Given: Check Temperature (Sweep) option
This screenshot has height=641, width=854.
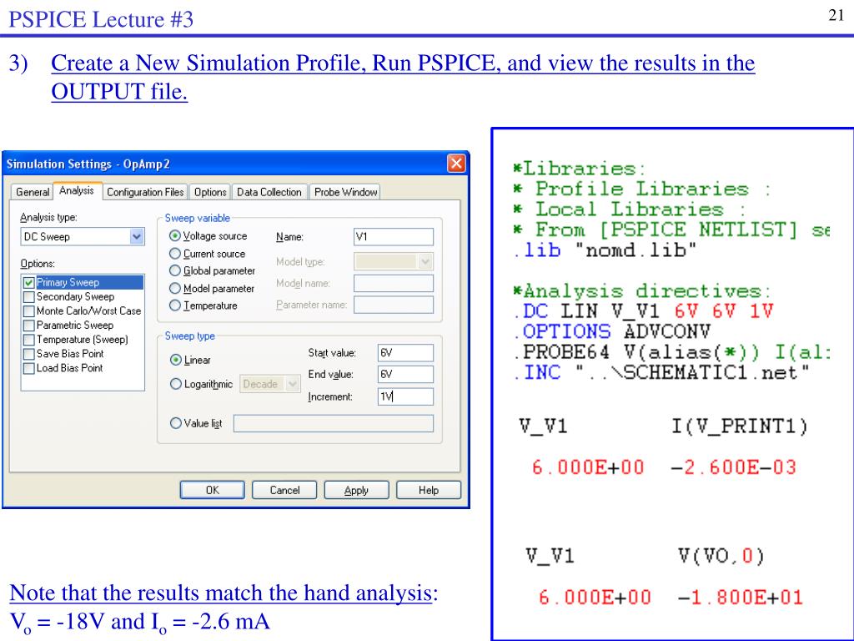Looking at the screenshot, I should pos(29,340).
